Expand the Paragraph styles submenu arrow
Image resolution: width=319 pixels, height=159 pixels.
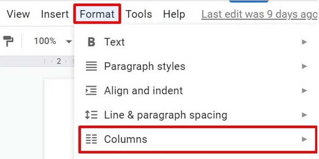[305, 66]
